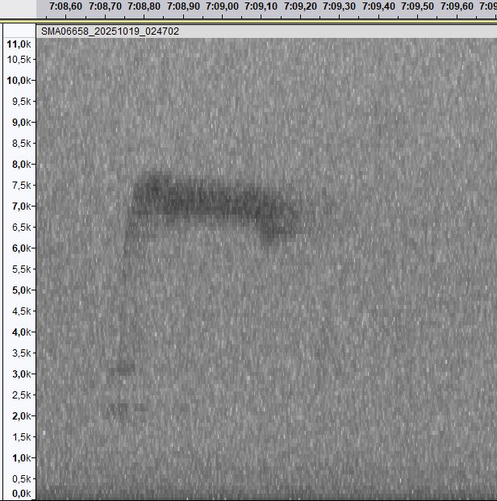Click timeline ruler at 7:09,20
This screenshot has height=501, width=497.
click(299, 6)
